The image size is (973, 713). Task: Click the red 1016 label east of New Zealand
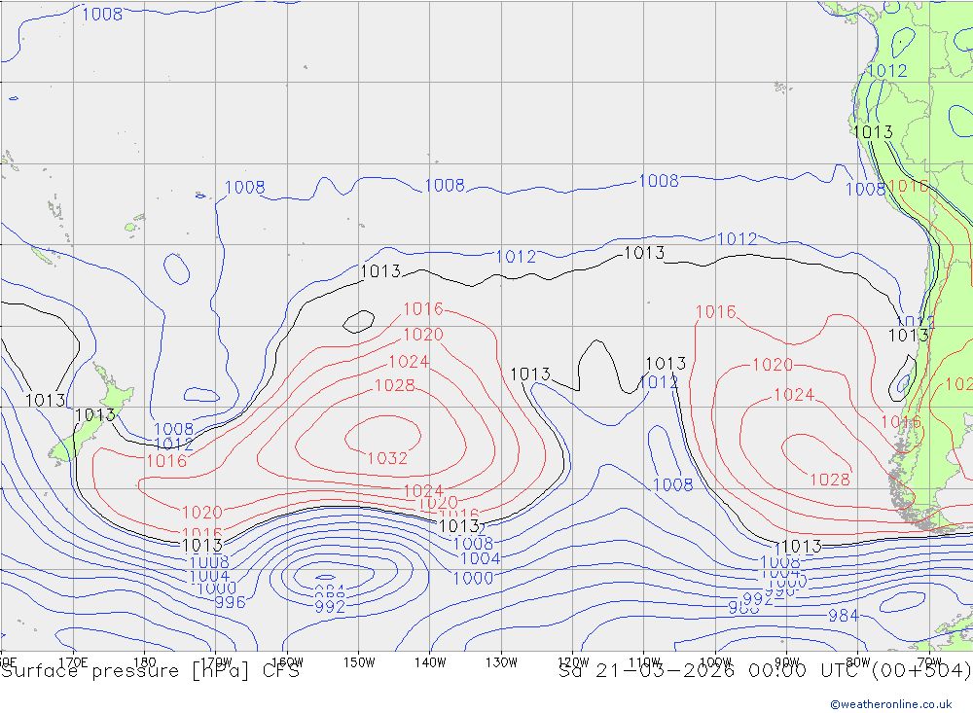(166, 461)
